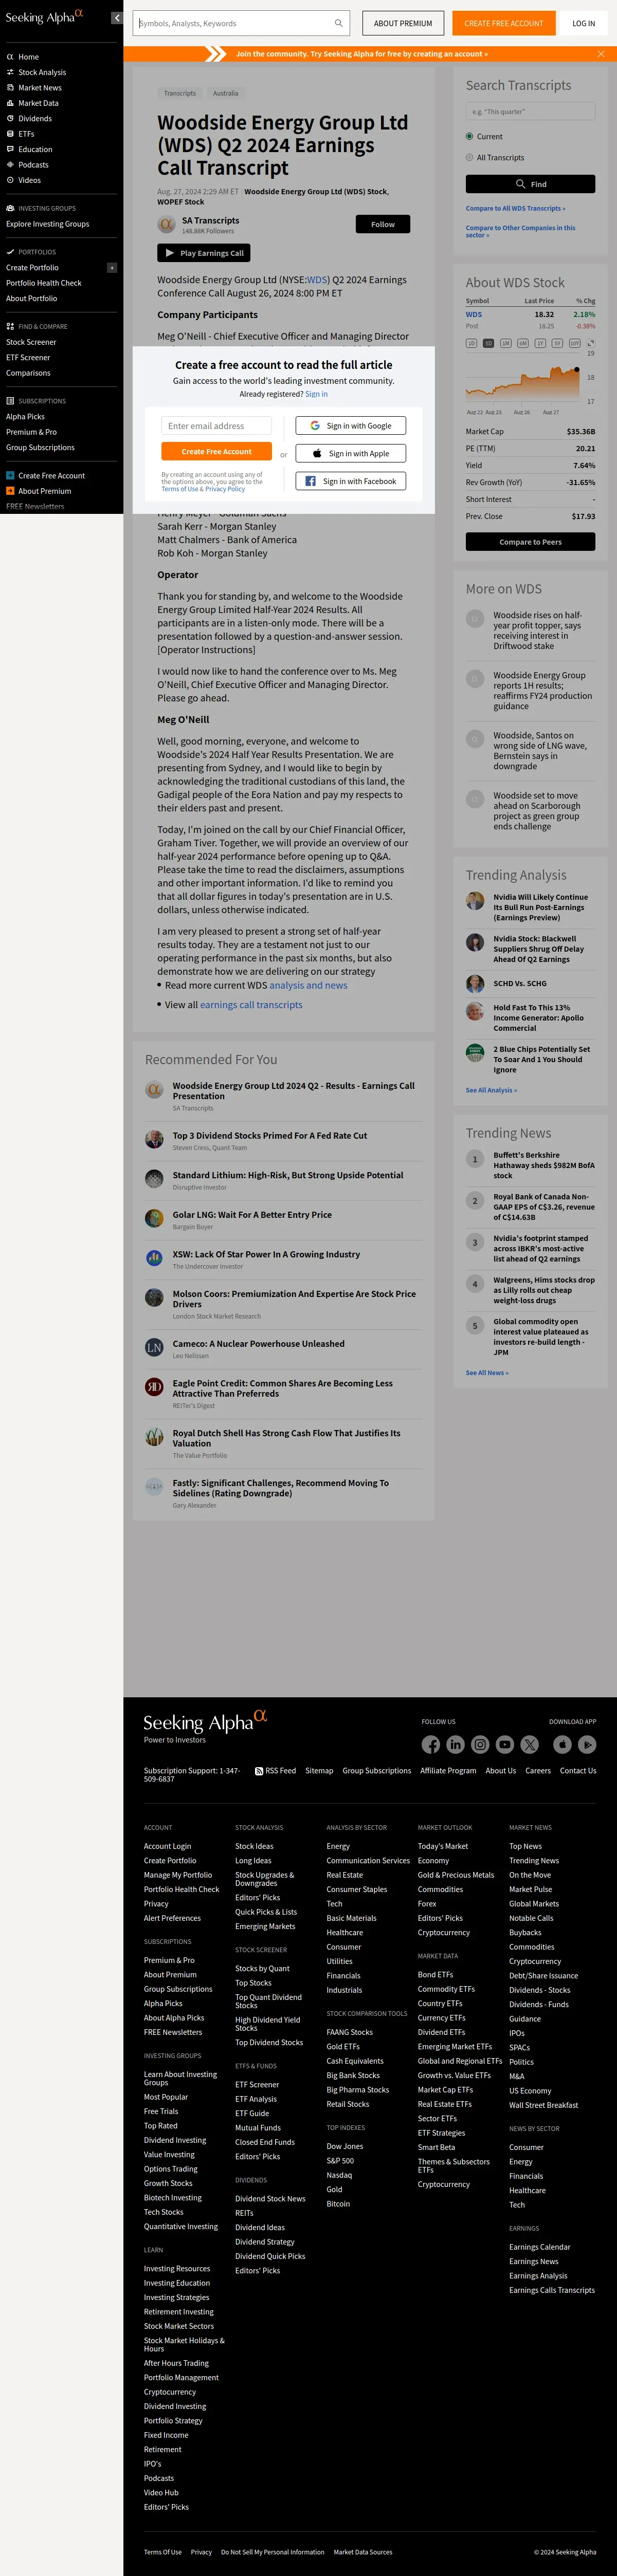
Task: Open the See All Analysis link
Action: point(491,1090)
